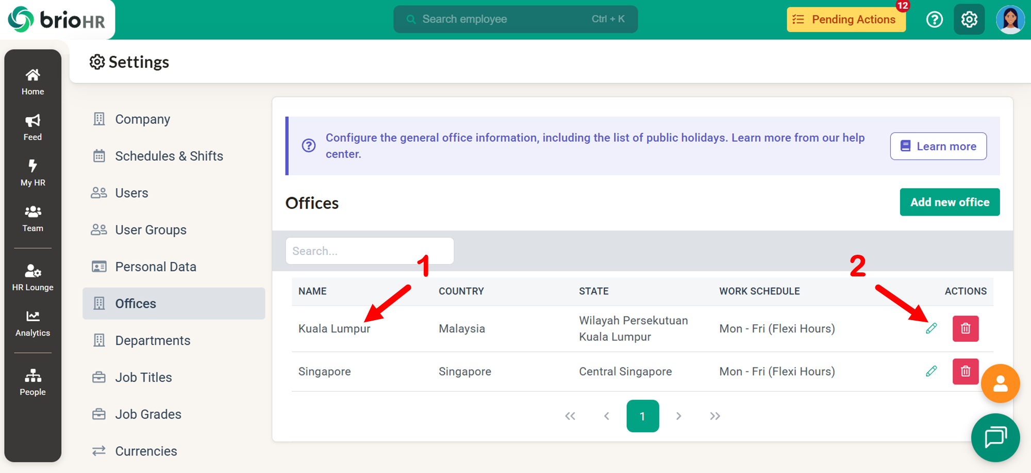Delete the Singapore office with trash icon
Image resolution: width=1031 pixels, height=473 pixels.
tap(965, 371)
